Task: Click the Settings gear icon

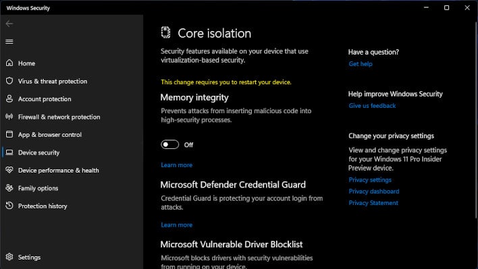Action: (x=9, y=257)
